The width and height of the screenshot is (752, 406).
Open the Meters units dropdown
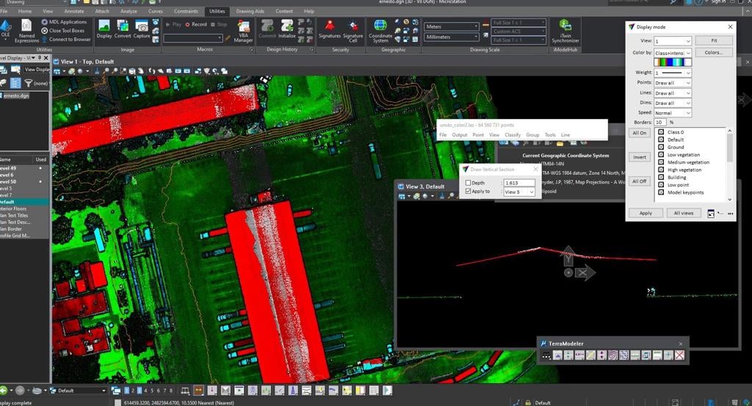(x=452, y=26)
